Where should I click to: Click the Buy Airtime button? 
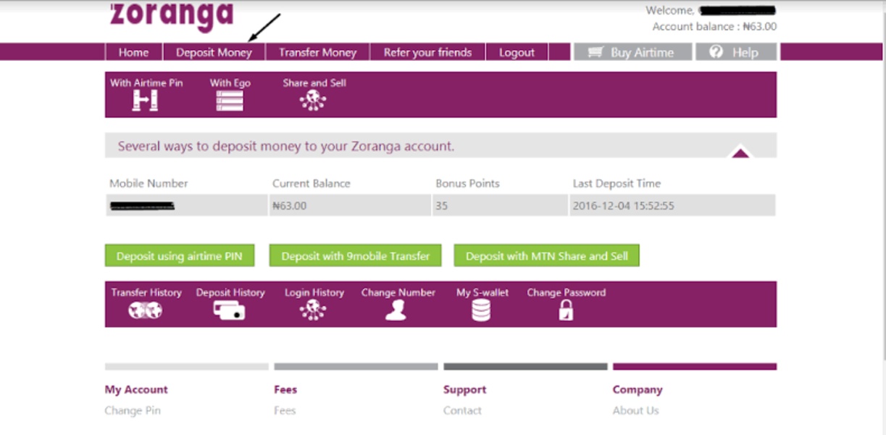coord(632,52)
